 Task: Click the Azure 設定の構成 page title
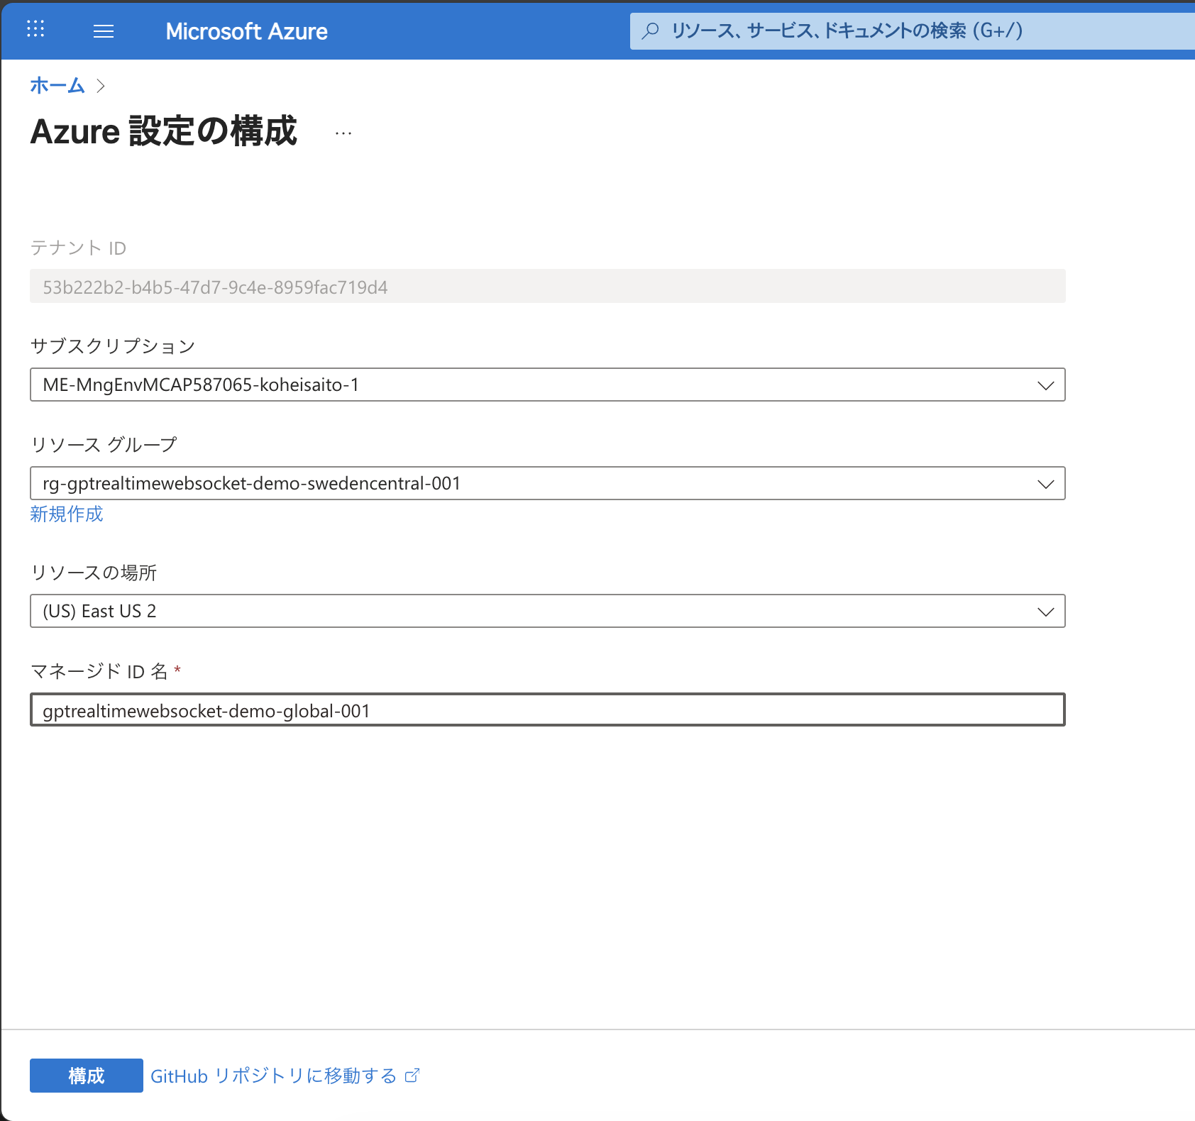tap(164, 131)
